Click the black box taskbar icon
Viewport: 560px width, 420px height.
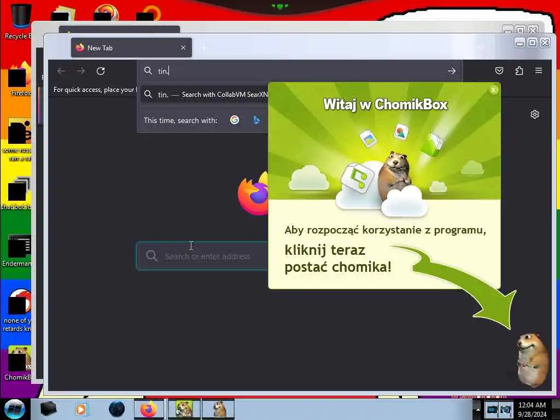point(48,409)
